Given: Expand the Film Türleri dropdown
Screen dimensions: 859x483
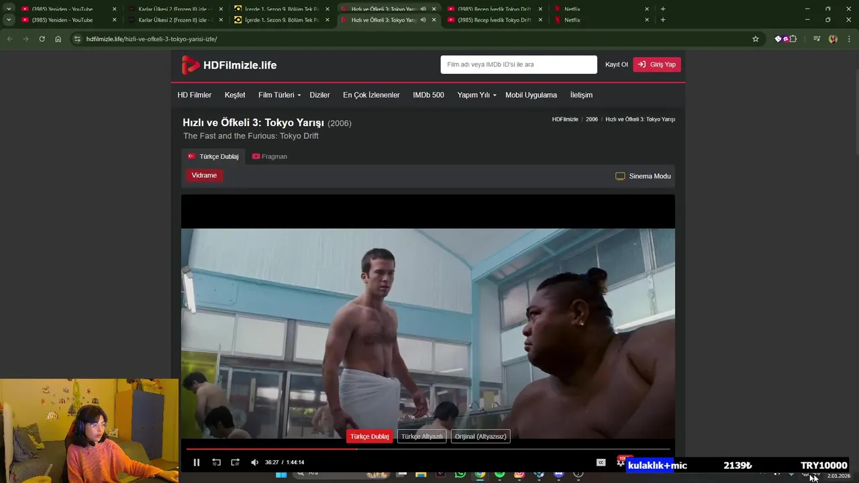Looking at the screenshot, I should pyautogui.click(x=279, y=95).
